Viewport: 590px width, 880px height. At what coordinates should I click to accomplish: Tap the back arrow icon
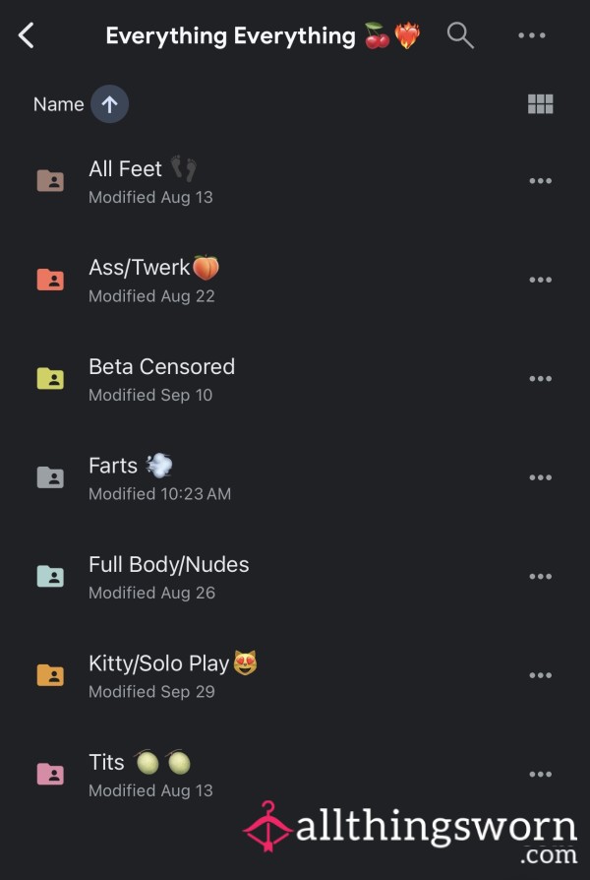pyautogui.click(x=27, y=36)
